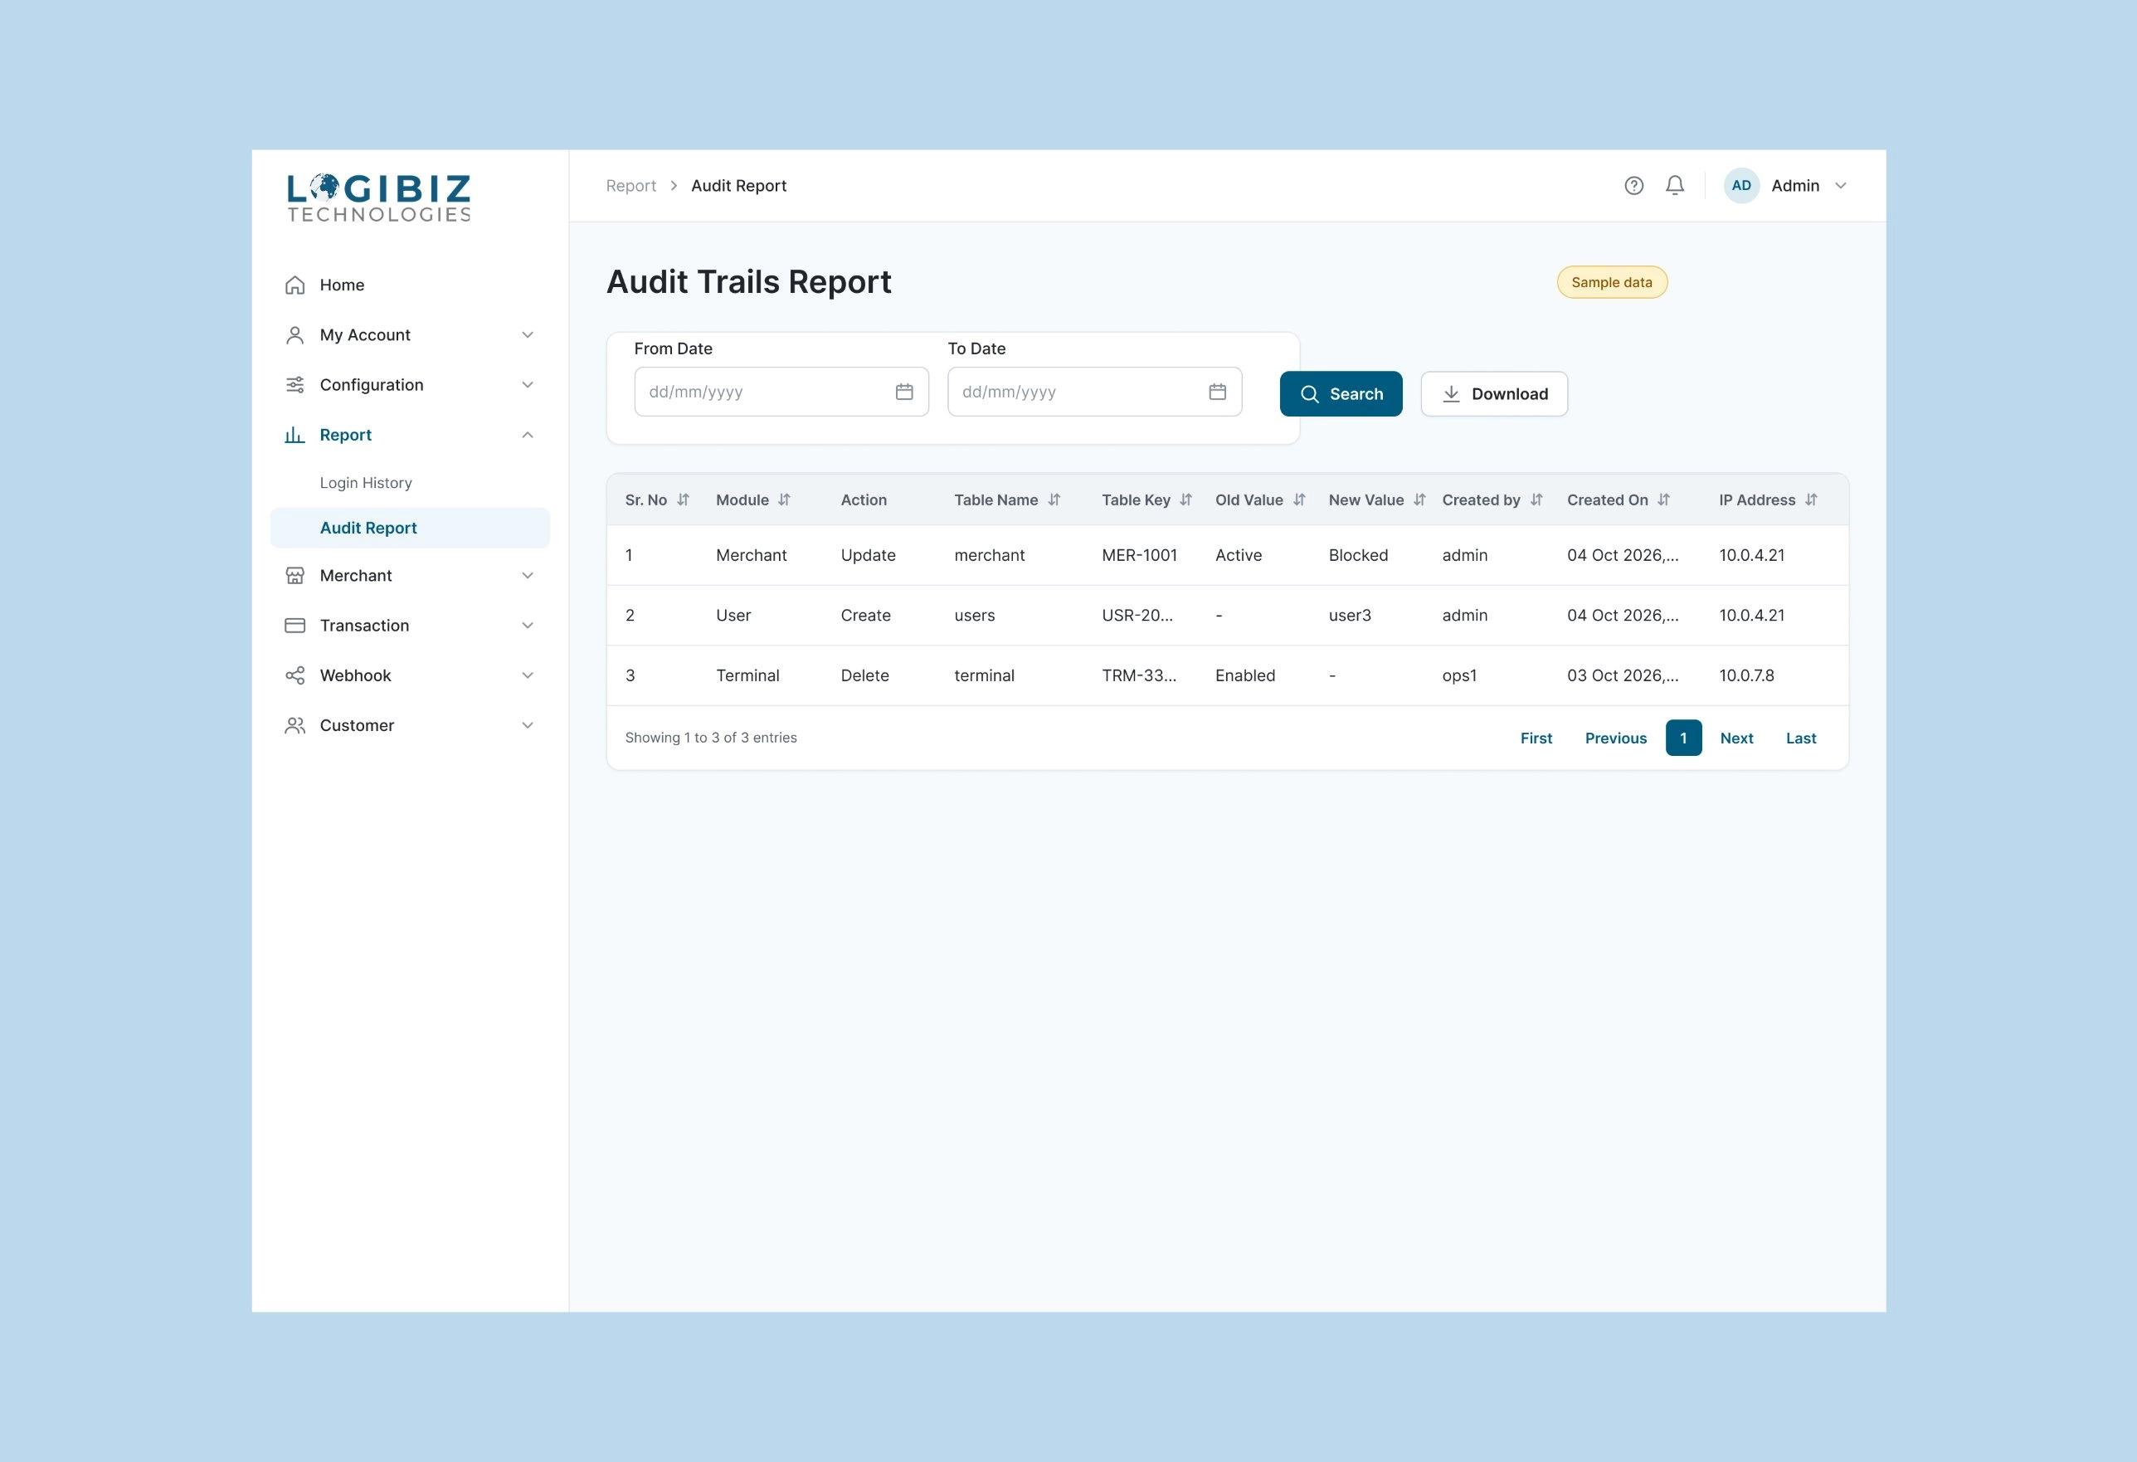Click the Search button

click(x=1341, y=393)
